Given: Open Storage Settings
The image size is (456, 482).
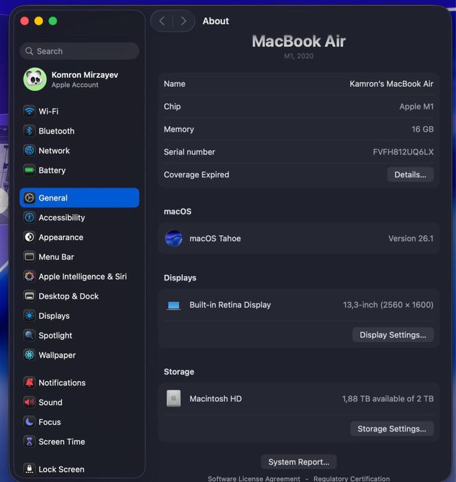Looking at the screenshot, I should point(392,428).
